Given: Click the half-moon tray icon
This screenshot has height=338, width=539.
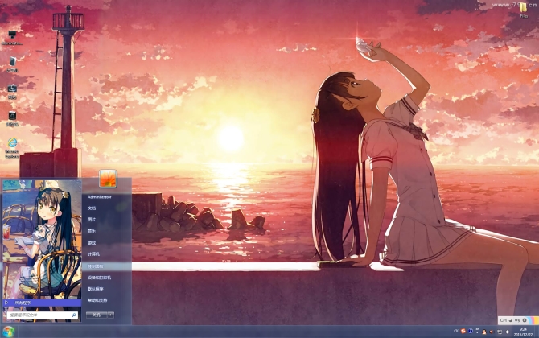Looking at the screenshot, I should tap(508, 332).
